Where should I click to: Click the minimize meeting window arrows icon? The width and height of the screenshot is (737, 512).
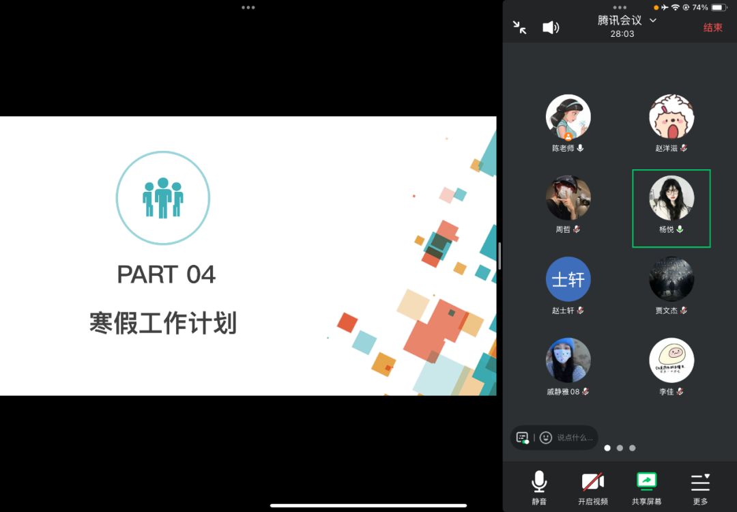(520, 27)
